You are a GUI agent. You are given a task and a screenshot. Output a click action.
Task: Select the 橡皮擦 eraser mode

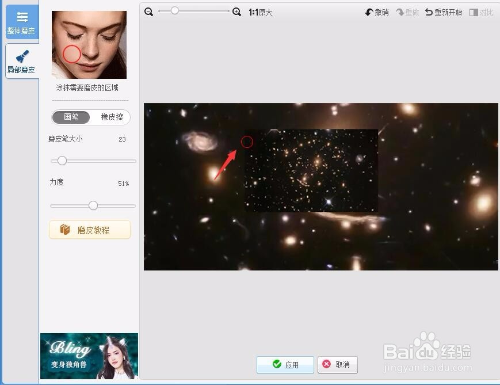pyautogui.click(x=112, y=117)
